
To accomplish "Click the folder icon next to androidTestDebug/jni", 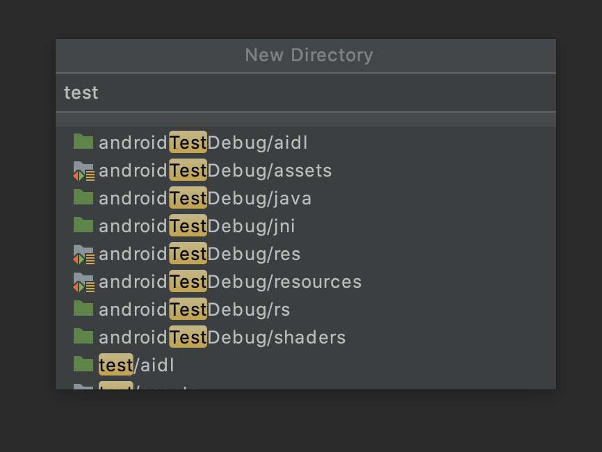I will point(83,226).
